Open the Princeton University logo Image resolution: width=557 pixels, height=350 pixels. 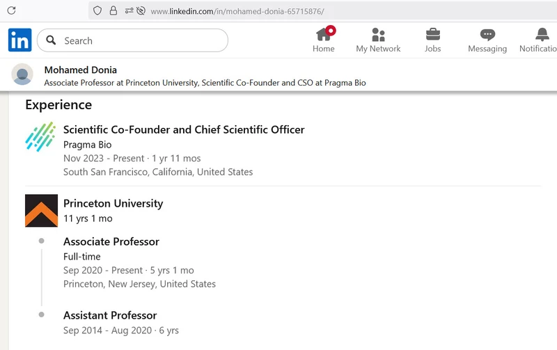[41, 211]
